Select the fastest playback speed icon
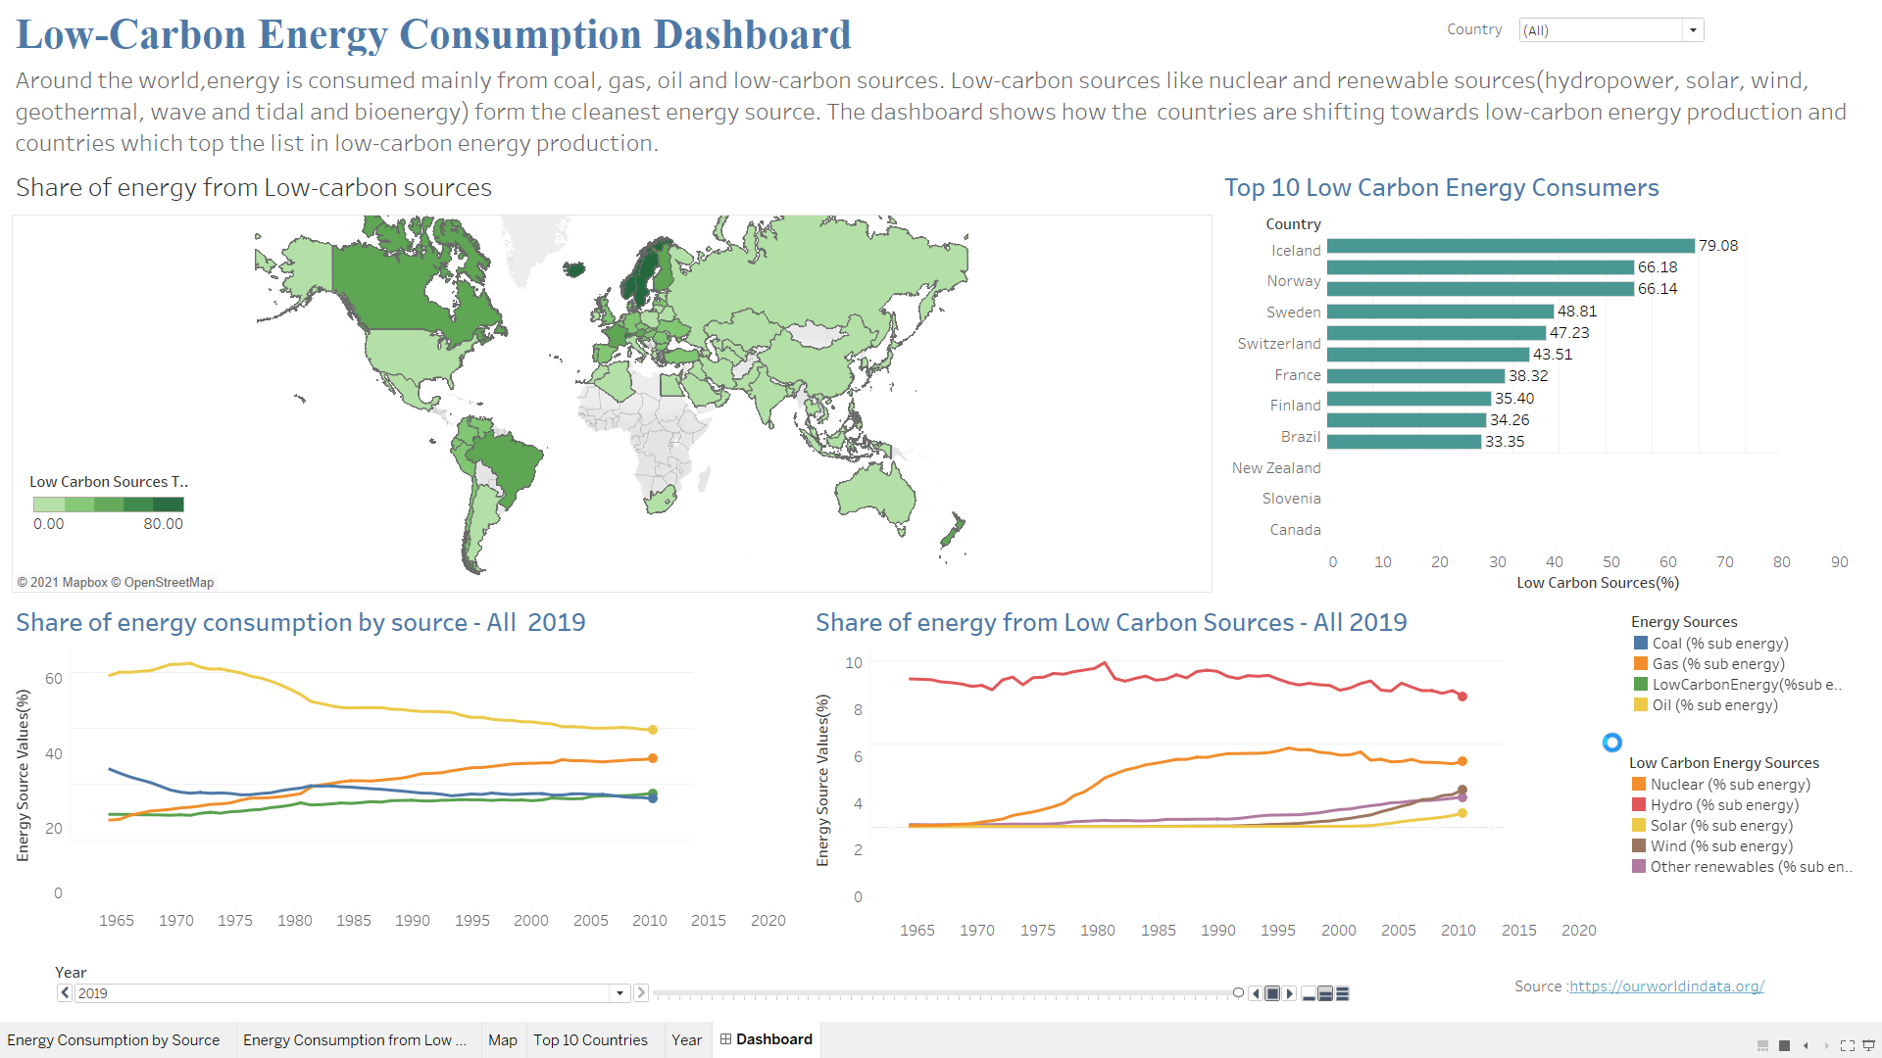 coord(1342,992)
